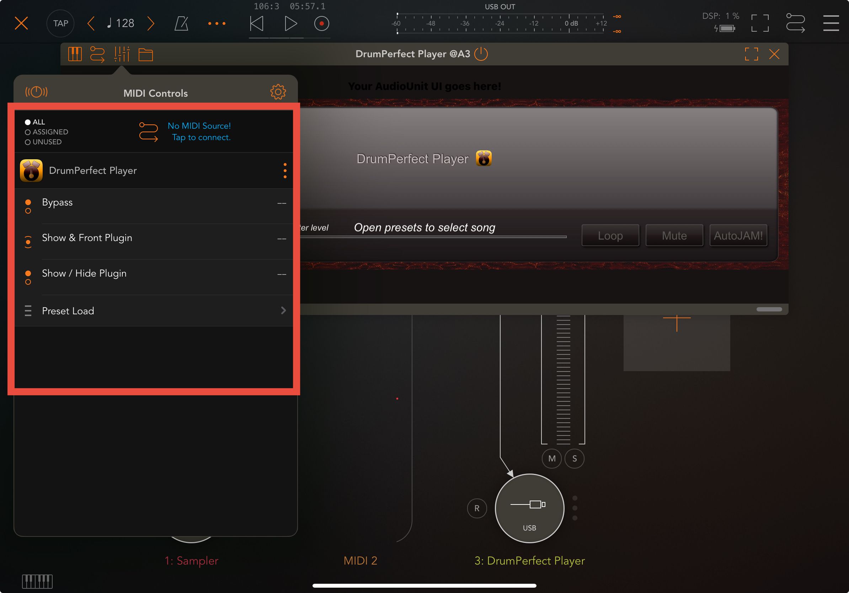Tap the TAP tempo button
The image size is (849, 593).
tap(61, 23)
